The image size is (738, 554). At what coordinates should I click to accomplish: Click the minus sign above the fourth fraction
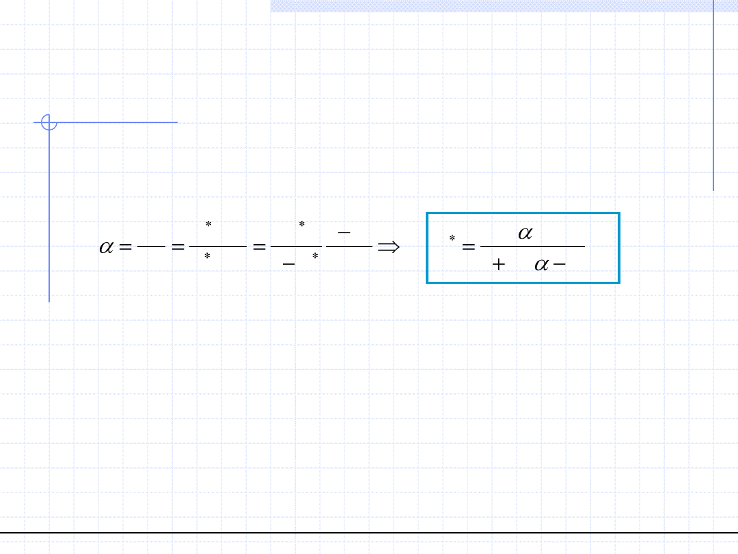pyautogui.click(x=344, y=233)
